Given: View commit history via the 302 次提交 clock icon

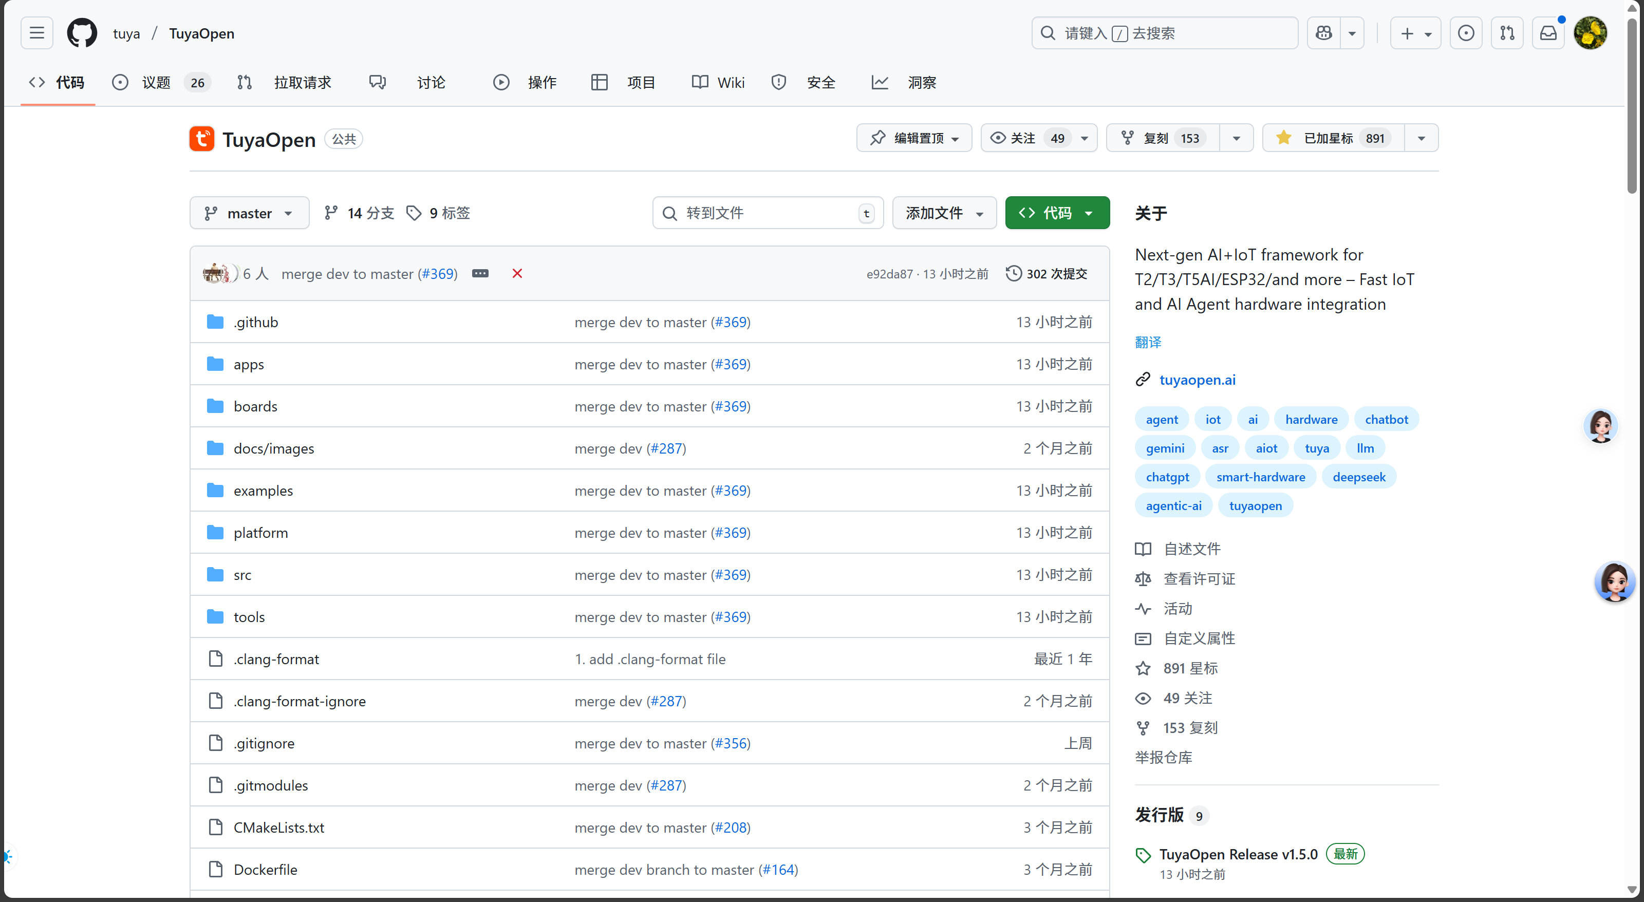Looking at the screenshot, I should click(x=1015, y=273).
